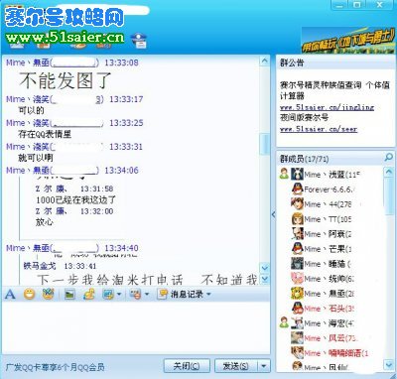
Task: Search group members with magnifier icon
Action: (388, 157)
